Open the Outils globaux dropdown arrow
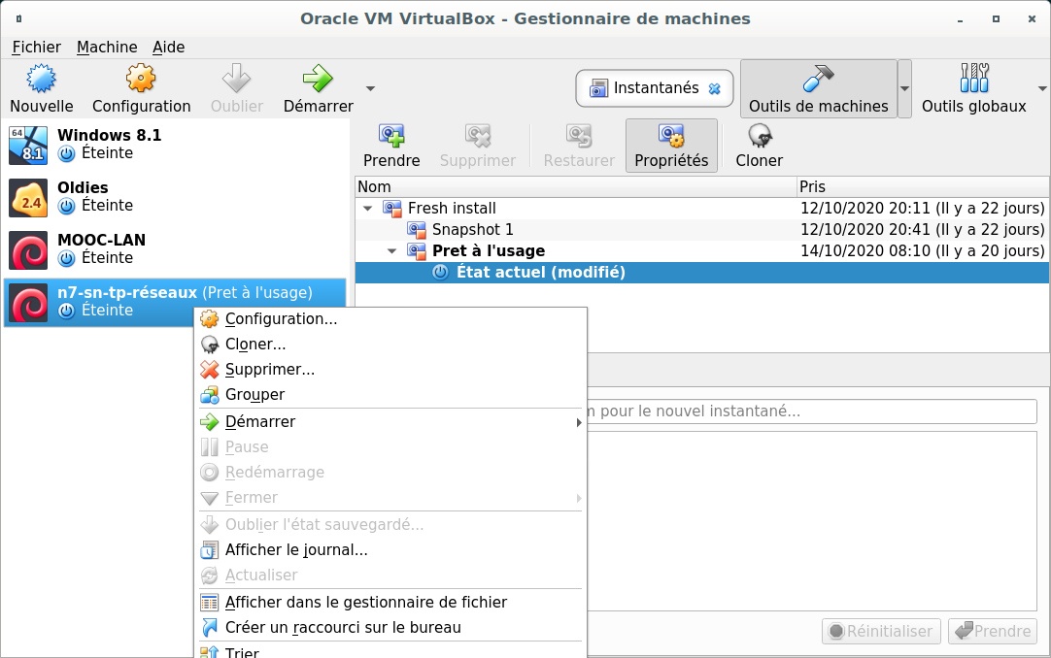This screenshot has height=658, width=1051. [x=1042, y=88]
